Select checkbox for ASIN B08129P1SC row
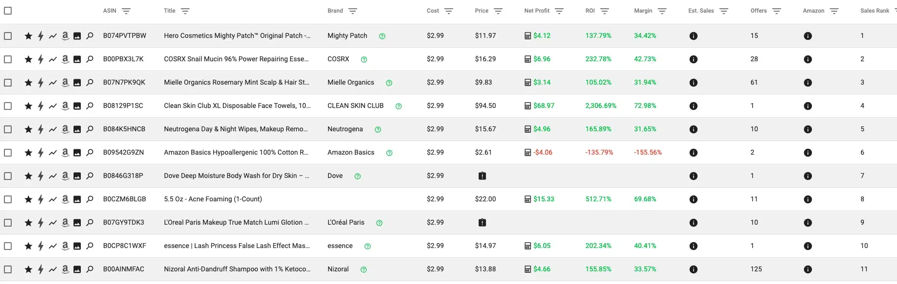897x284 pixels. [8, 106]
